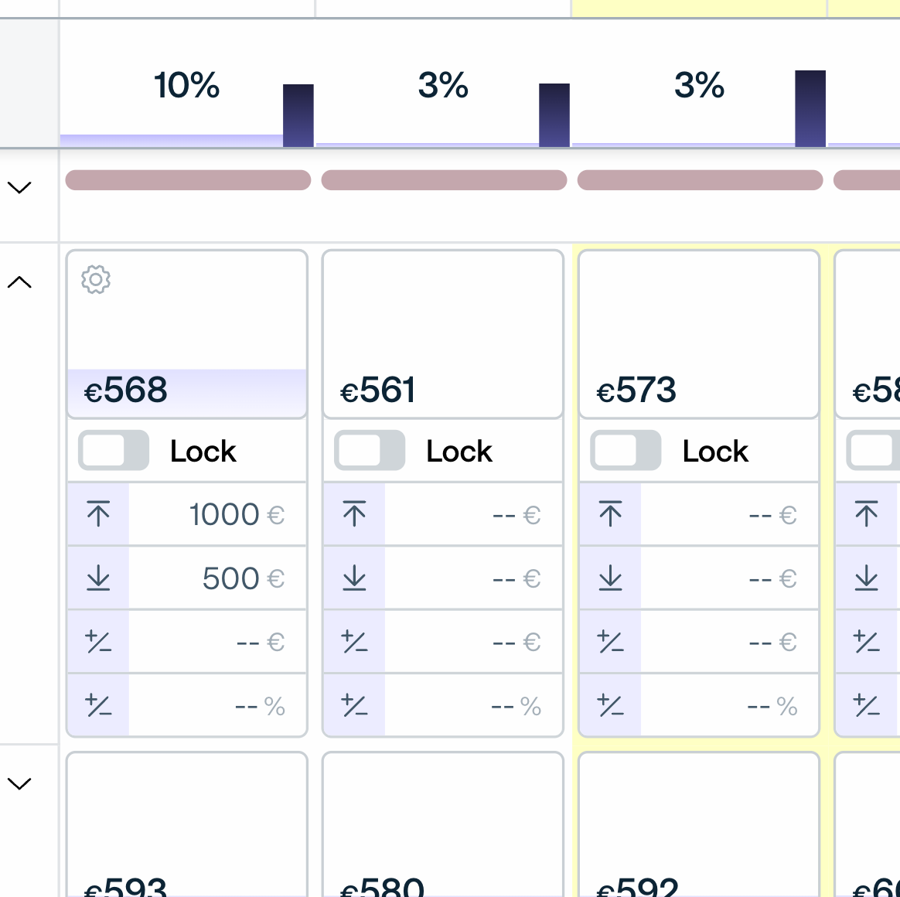Click the minimum price icon on €568 card
900x897 pixels.
point(97,578)
